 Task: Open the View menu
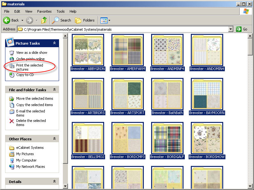[x=29, y=11]
